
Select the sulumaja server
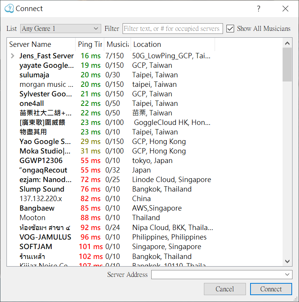point(34,75)
